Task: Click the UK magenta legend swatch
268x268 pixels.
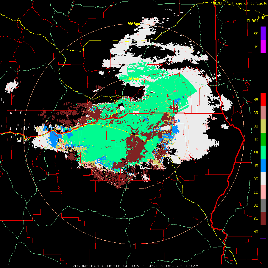Action: click(x=263, y=47)
